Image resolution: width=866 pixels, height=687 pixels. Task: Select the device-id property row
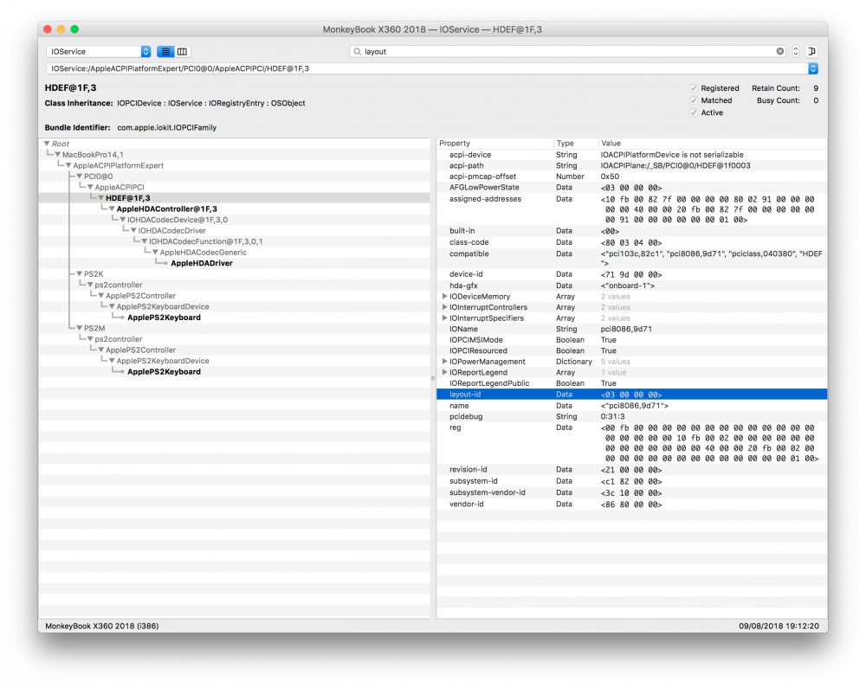click(632, 274)
